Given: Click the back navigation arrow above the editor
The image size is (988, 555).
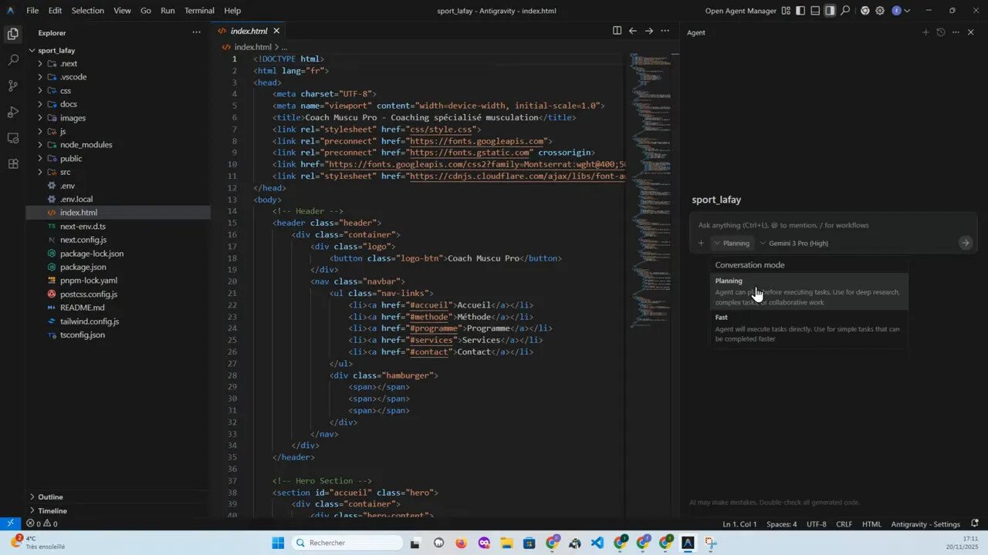Looking at the screenshot, I should click(633, 30).
